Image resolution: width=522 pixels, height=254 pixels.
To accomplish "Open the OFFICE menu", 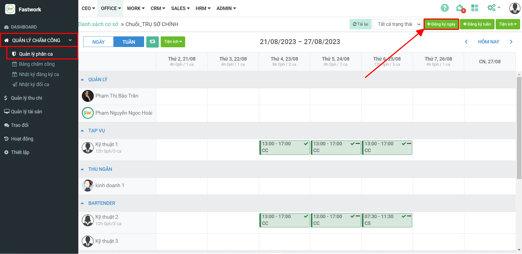I will point(111,8).
